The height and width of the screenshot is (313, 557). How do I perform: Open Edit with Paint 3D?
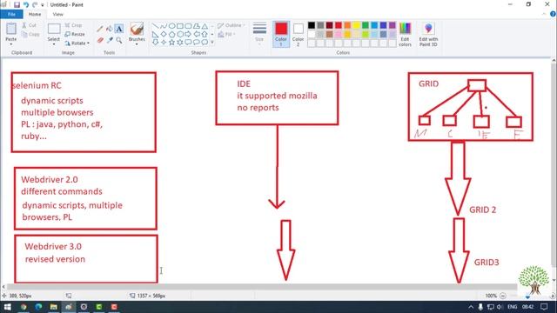coord(428,34)
